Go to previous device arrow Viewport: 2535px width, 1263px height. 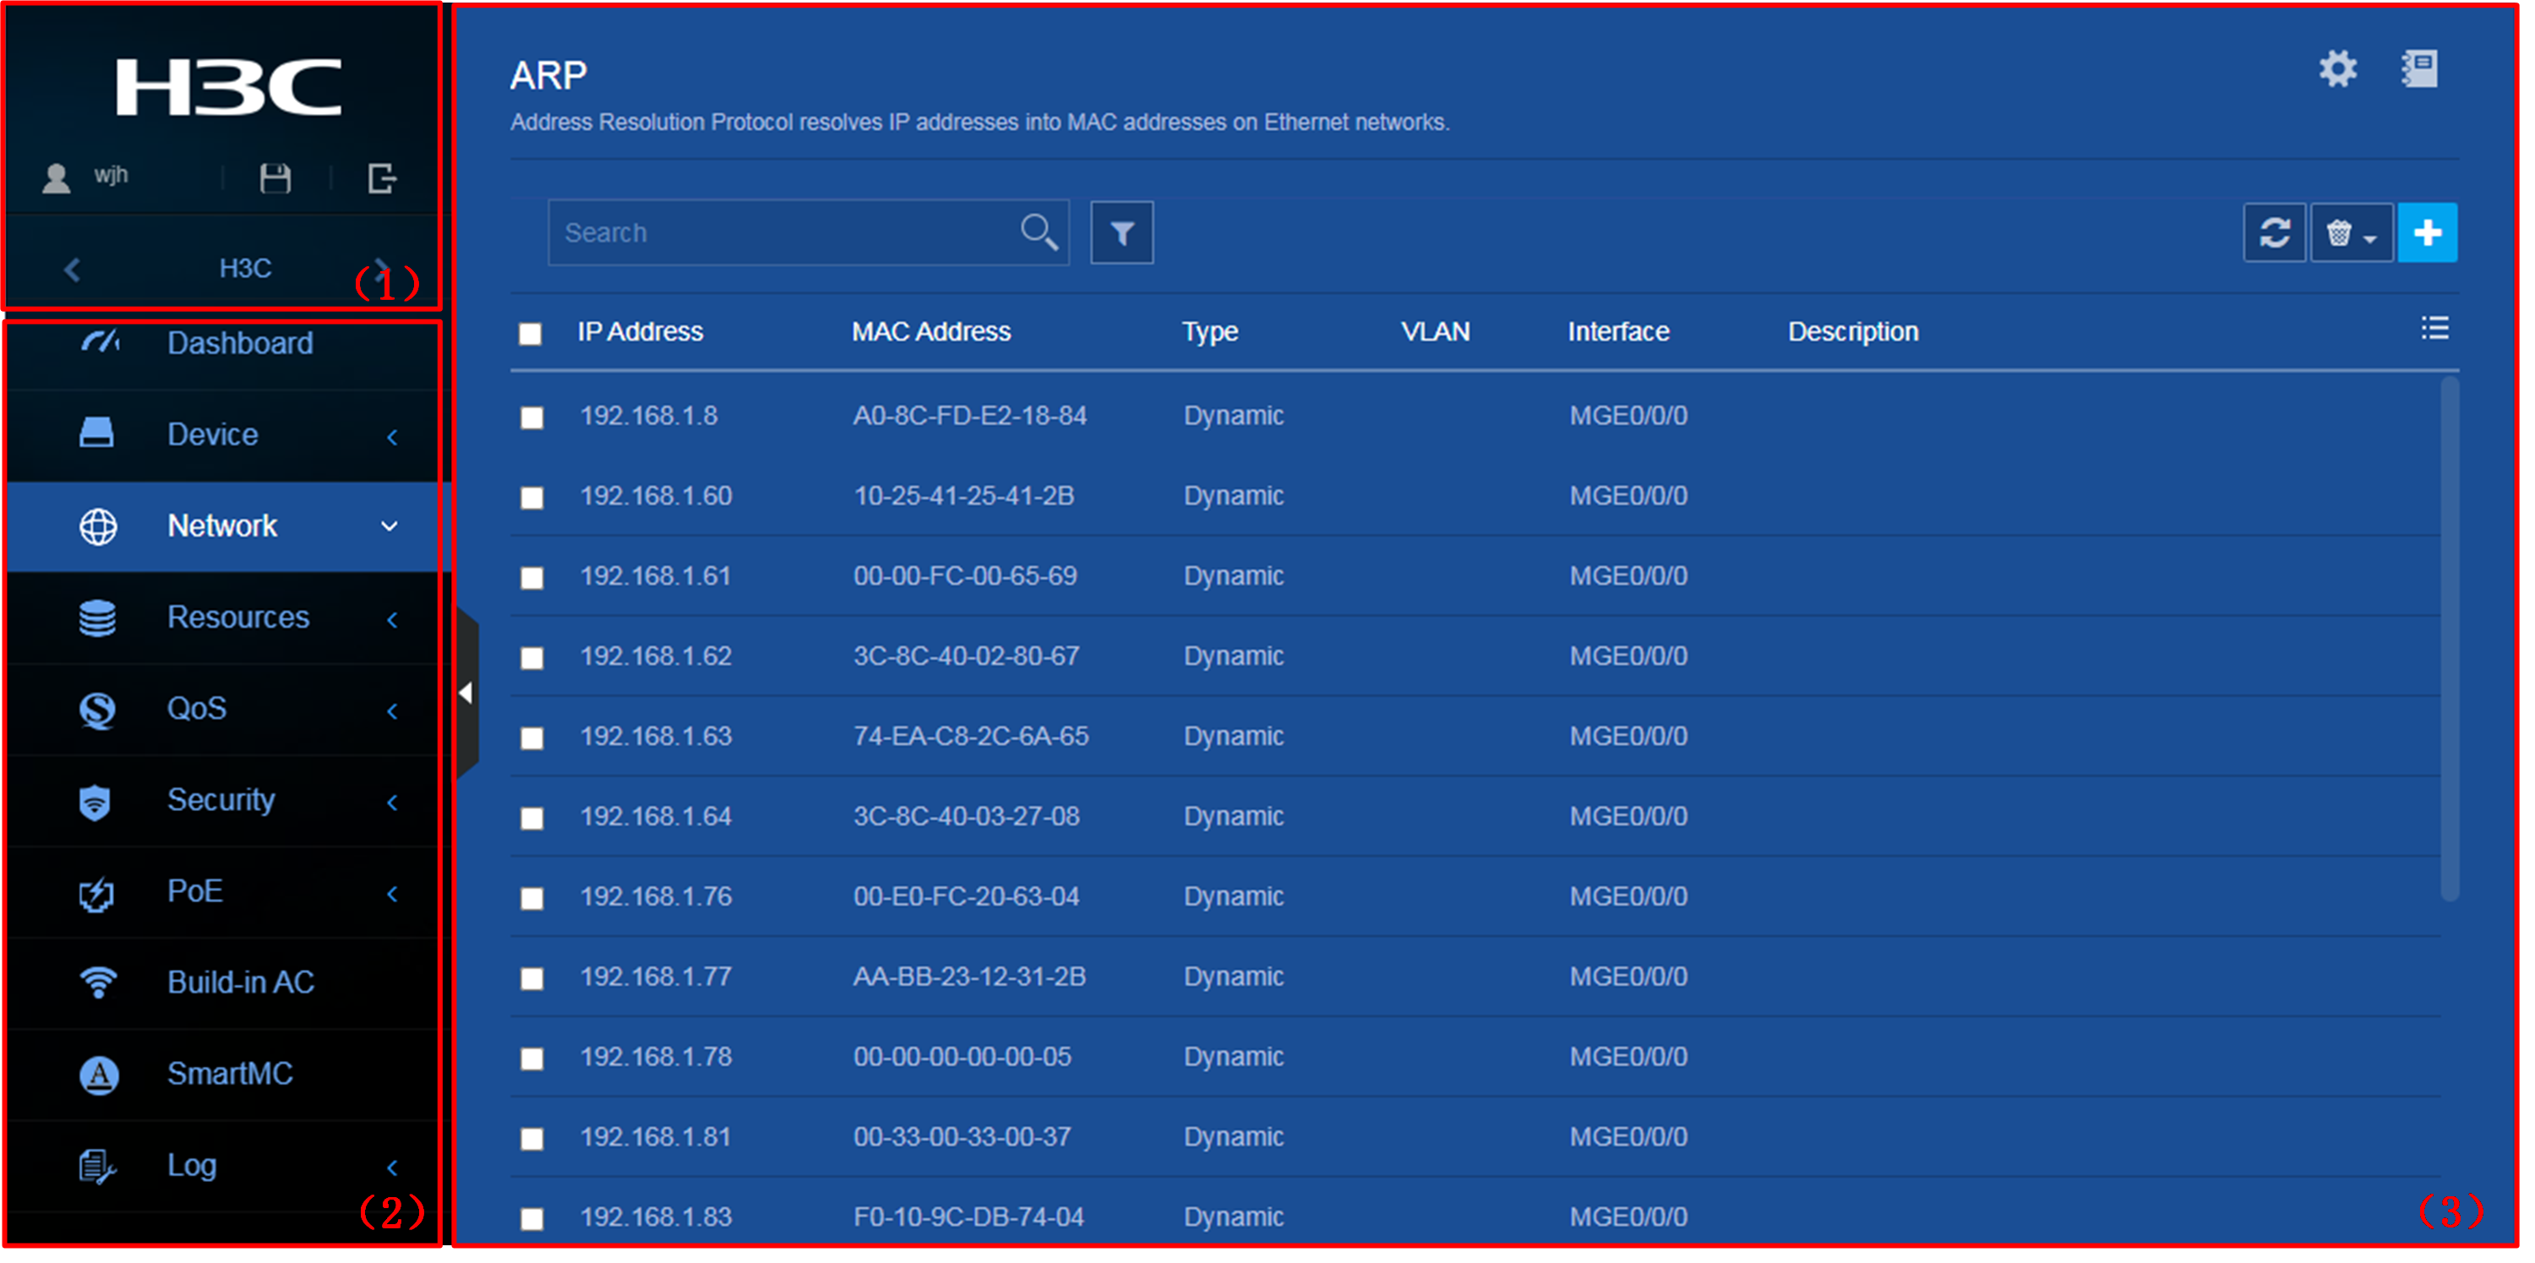(72, 270)
